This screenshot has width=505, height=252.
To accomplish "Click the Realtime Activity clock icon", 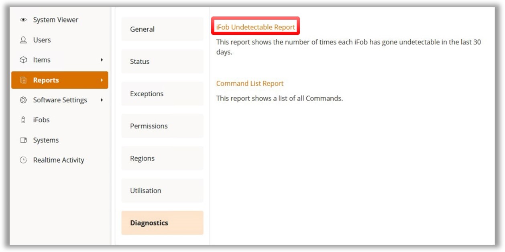I will coord(23,160).
